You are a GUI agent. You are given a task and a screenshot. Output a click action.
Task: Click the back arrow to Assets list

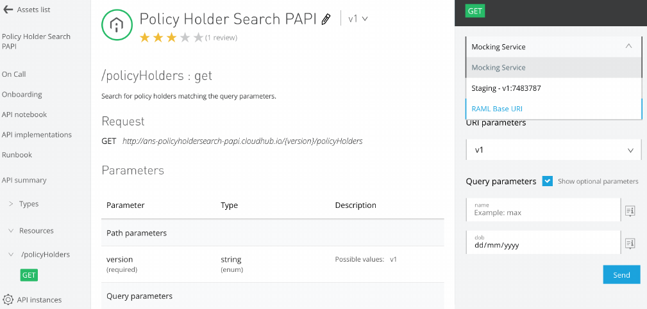7,10
